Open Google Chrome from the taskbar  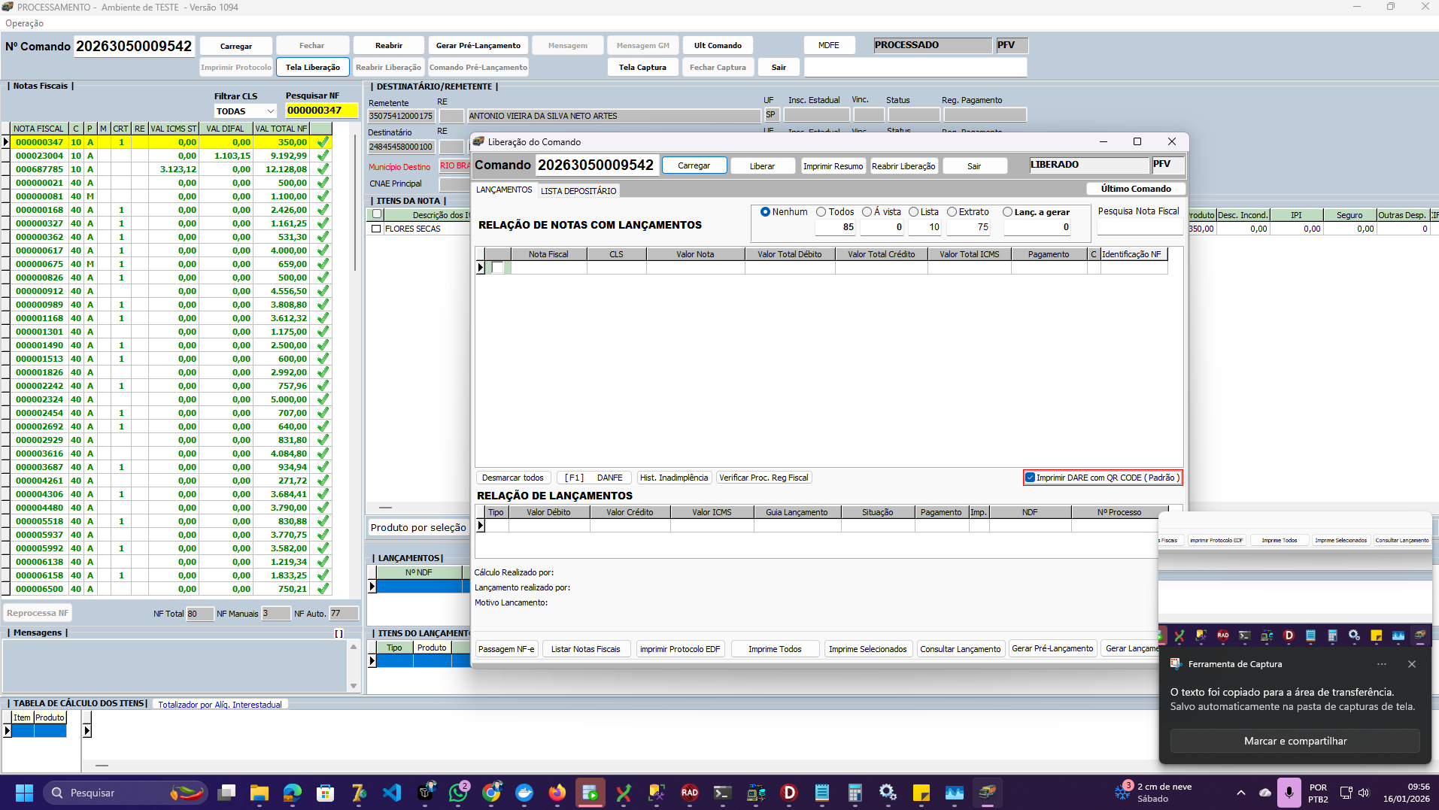pyautogui.click(x=492, y=793)
